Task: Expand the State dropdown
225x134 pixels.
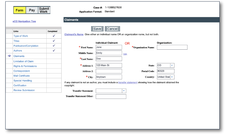Action: click(172, 65)
